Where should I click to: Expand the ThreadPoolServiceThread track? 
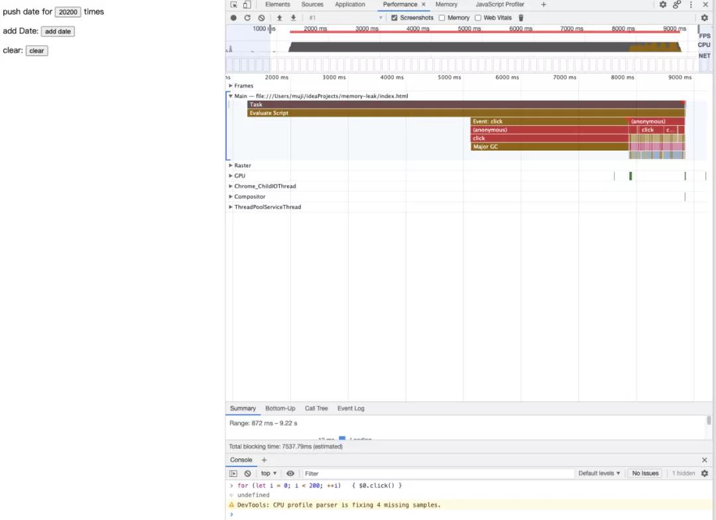click(x=231, y=207)
